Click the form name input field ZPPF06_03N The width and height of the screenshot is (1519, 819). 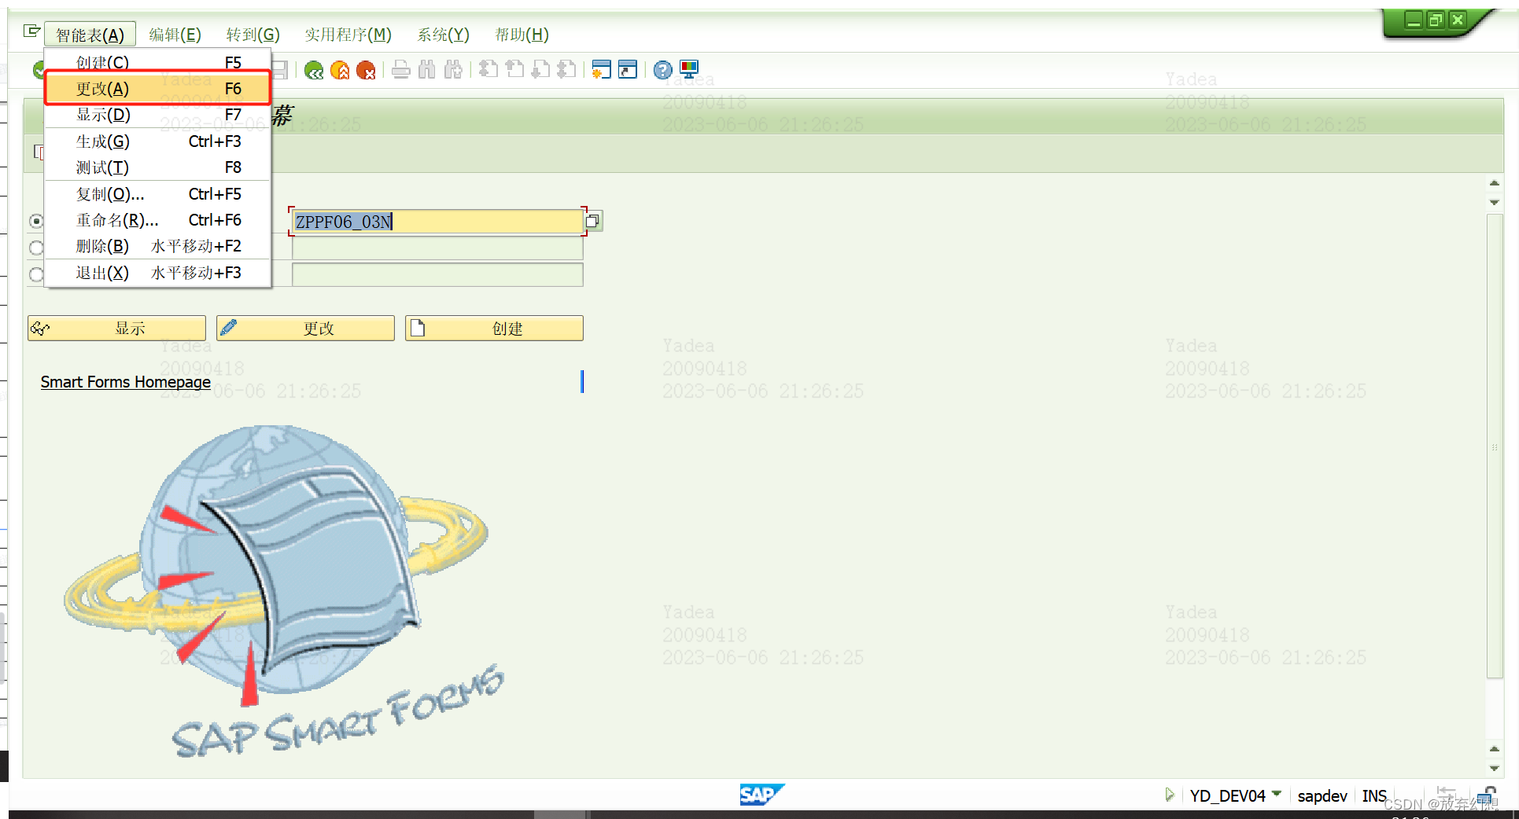[437, 222]
